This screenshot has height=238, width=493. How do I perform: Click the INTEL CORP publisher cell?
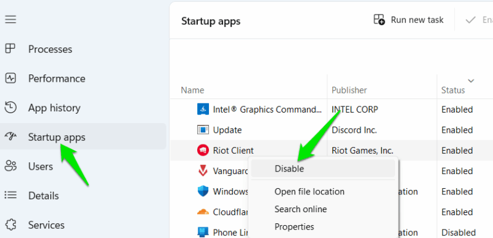[355, 109]
